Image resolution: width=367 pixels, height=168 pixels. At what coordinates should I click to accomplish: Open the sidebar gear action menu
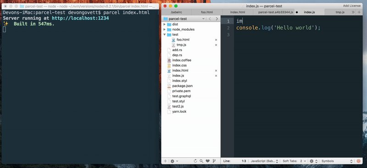coord(174,161)
